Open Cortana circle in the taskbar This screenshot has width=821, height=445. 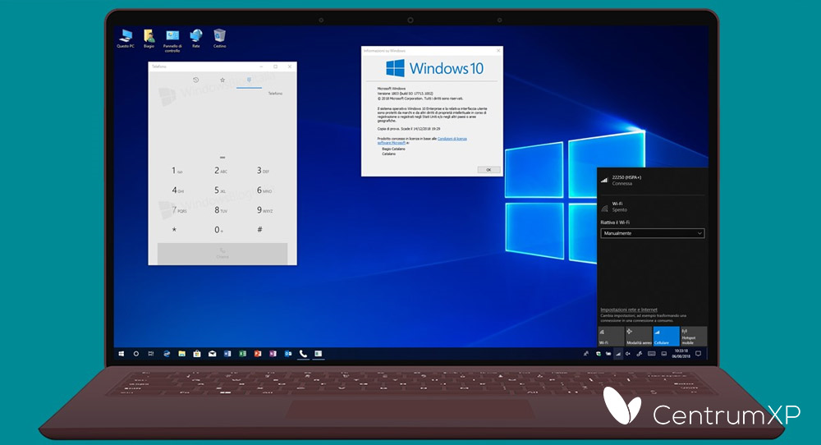point(136,354)
